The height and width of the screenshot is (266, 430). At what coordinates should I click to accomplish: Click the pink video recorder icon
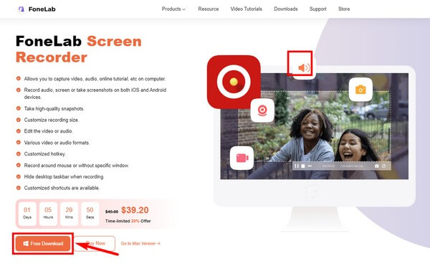coord(242,158)
